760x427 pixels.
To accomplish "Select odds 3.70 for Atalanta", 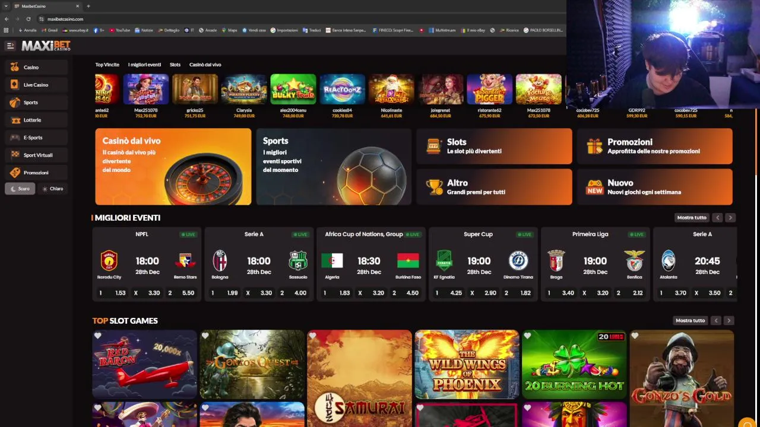I will point(674,293).
